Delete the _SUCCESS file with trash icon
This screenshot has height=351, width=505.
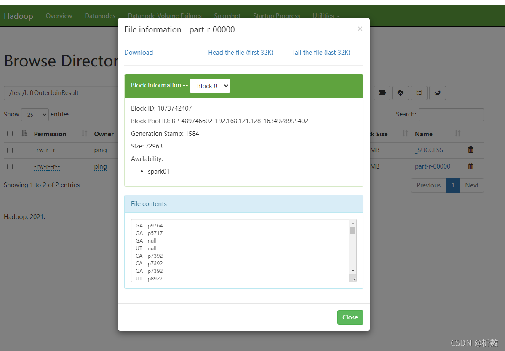click(470, 150)
